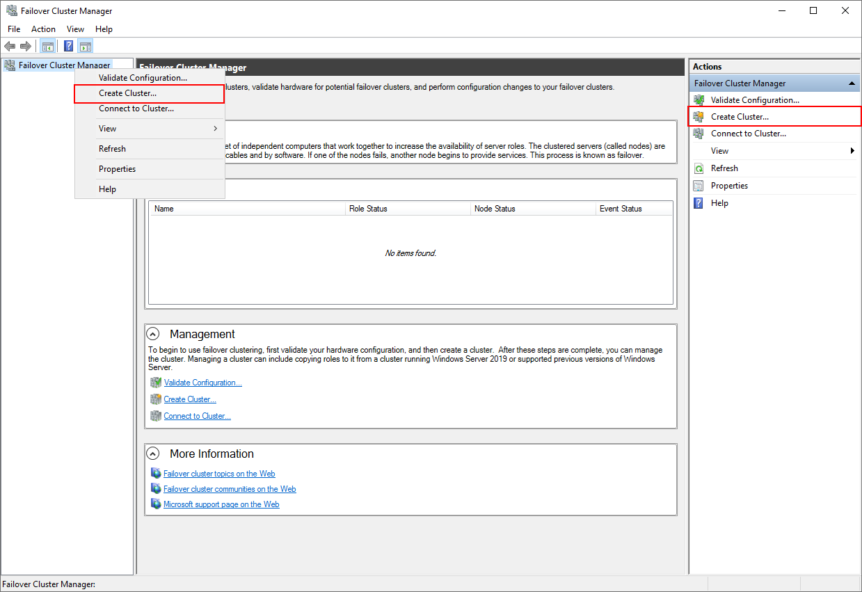
Task: Click the Validate Configuration icon in the Actions pane
Action: pos(699,100)
